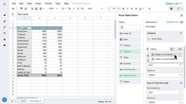Click the lock icon in left sidebar

coord(5,39)
